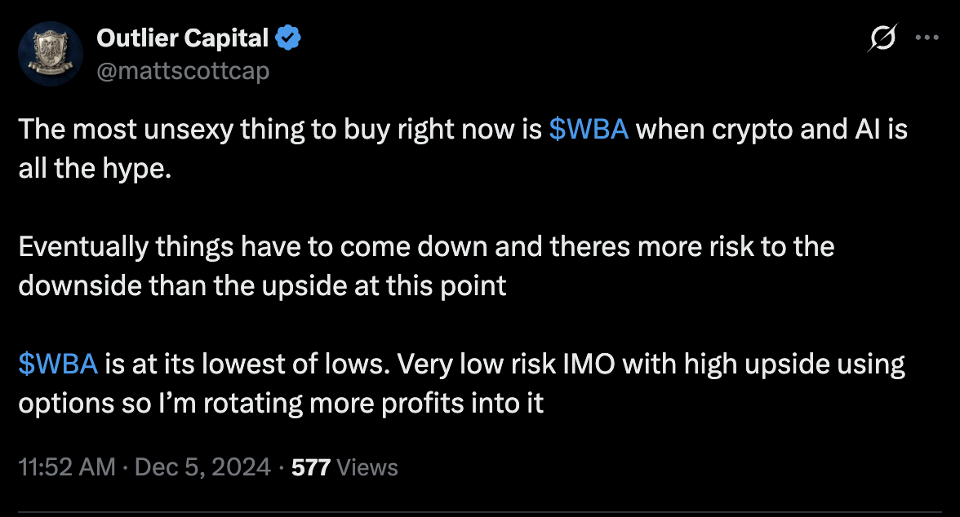Select the $WBA cashtag starting the last paragraph
The height and width of the screenshot is (517, 960).
[x=57, y=365]
